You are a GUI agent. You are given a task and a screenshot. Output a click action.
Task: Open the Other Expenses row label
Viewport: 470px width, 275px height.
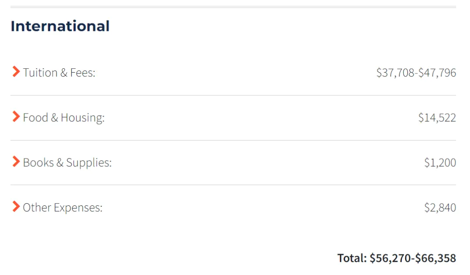click(x=63, y=208)
